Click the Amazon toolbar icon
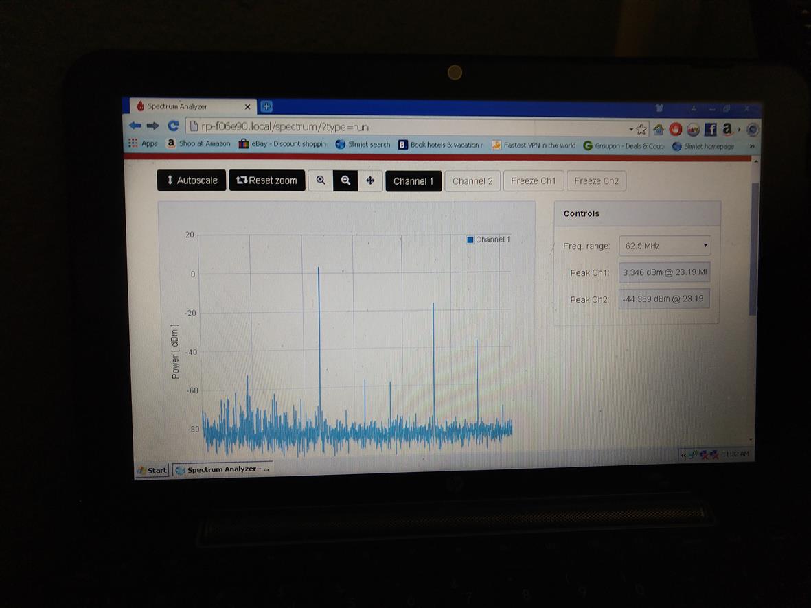Viewport: 811px width, 608px height. click(x=727, y=129)
